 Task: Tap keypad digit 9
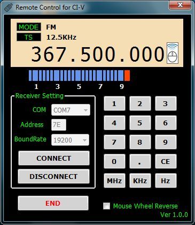pyautogui.click(x=166, y=142)
